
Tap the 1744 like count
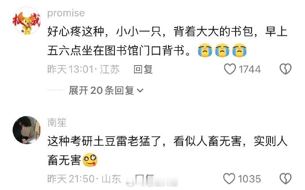coord(250,70)
